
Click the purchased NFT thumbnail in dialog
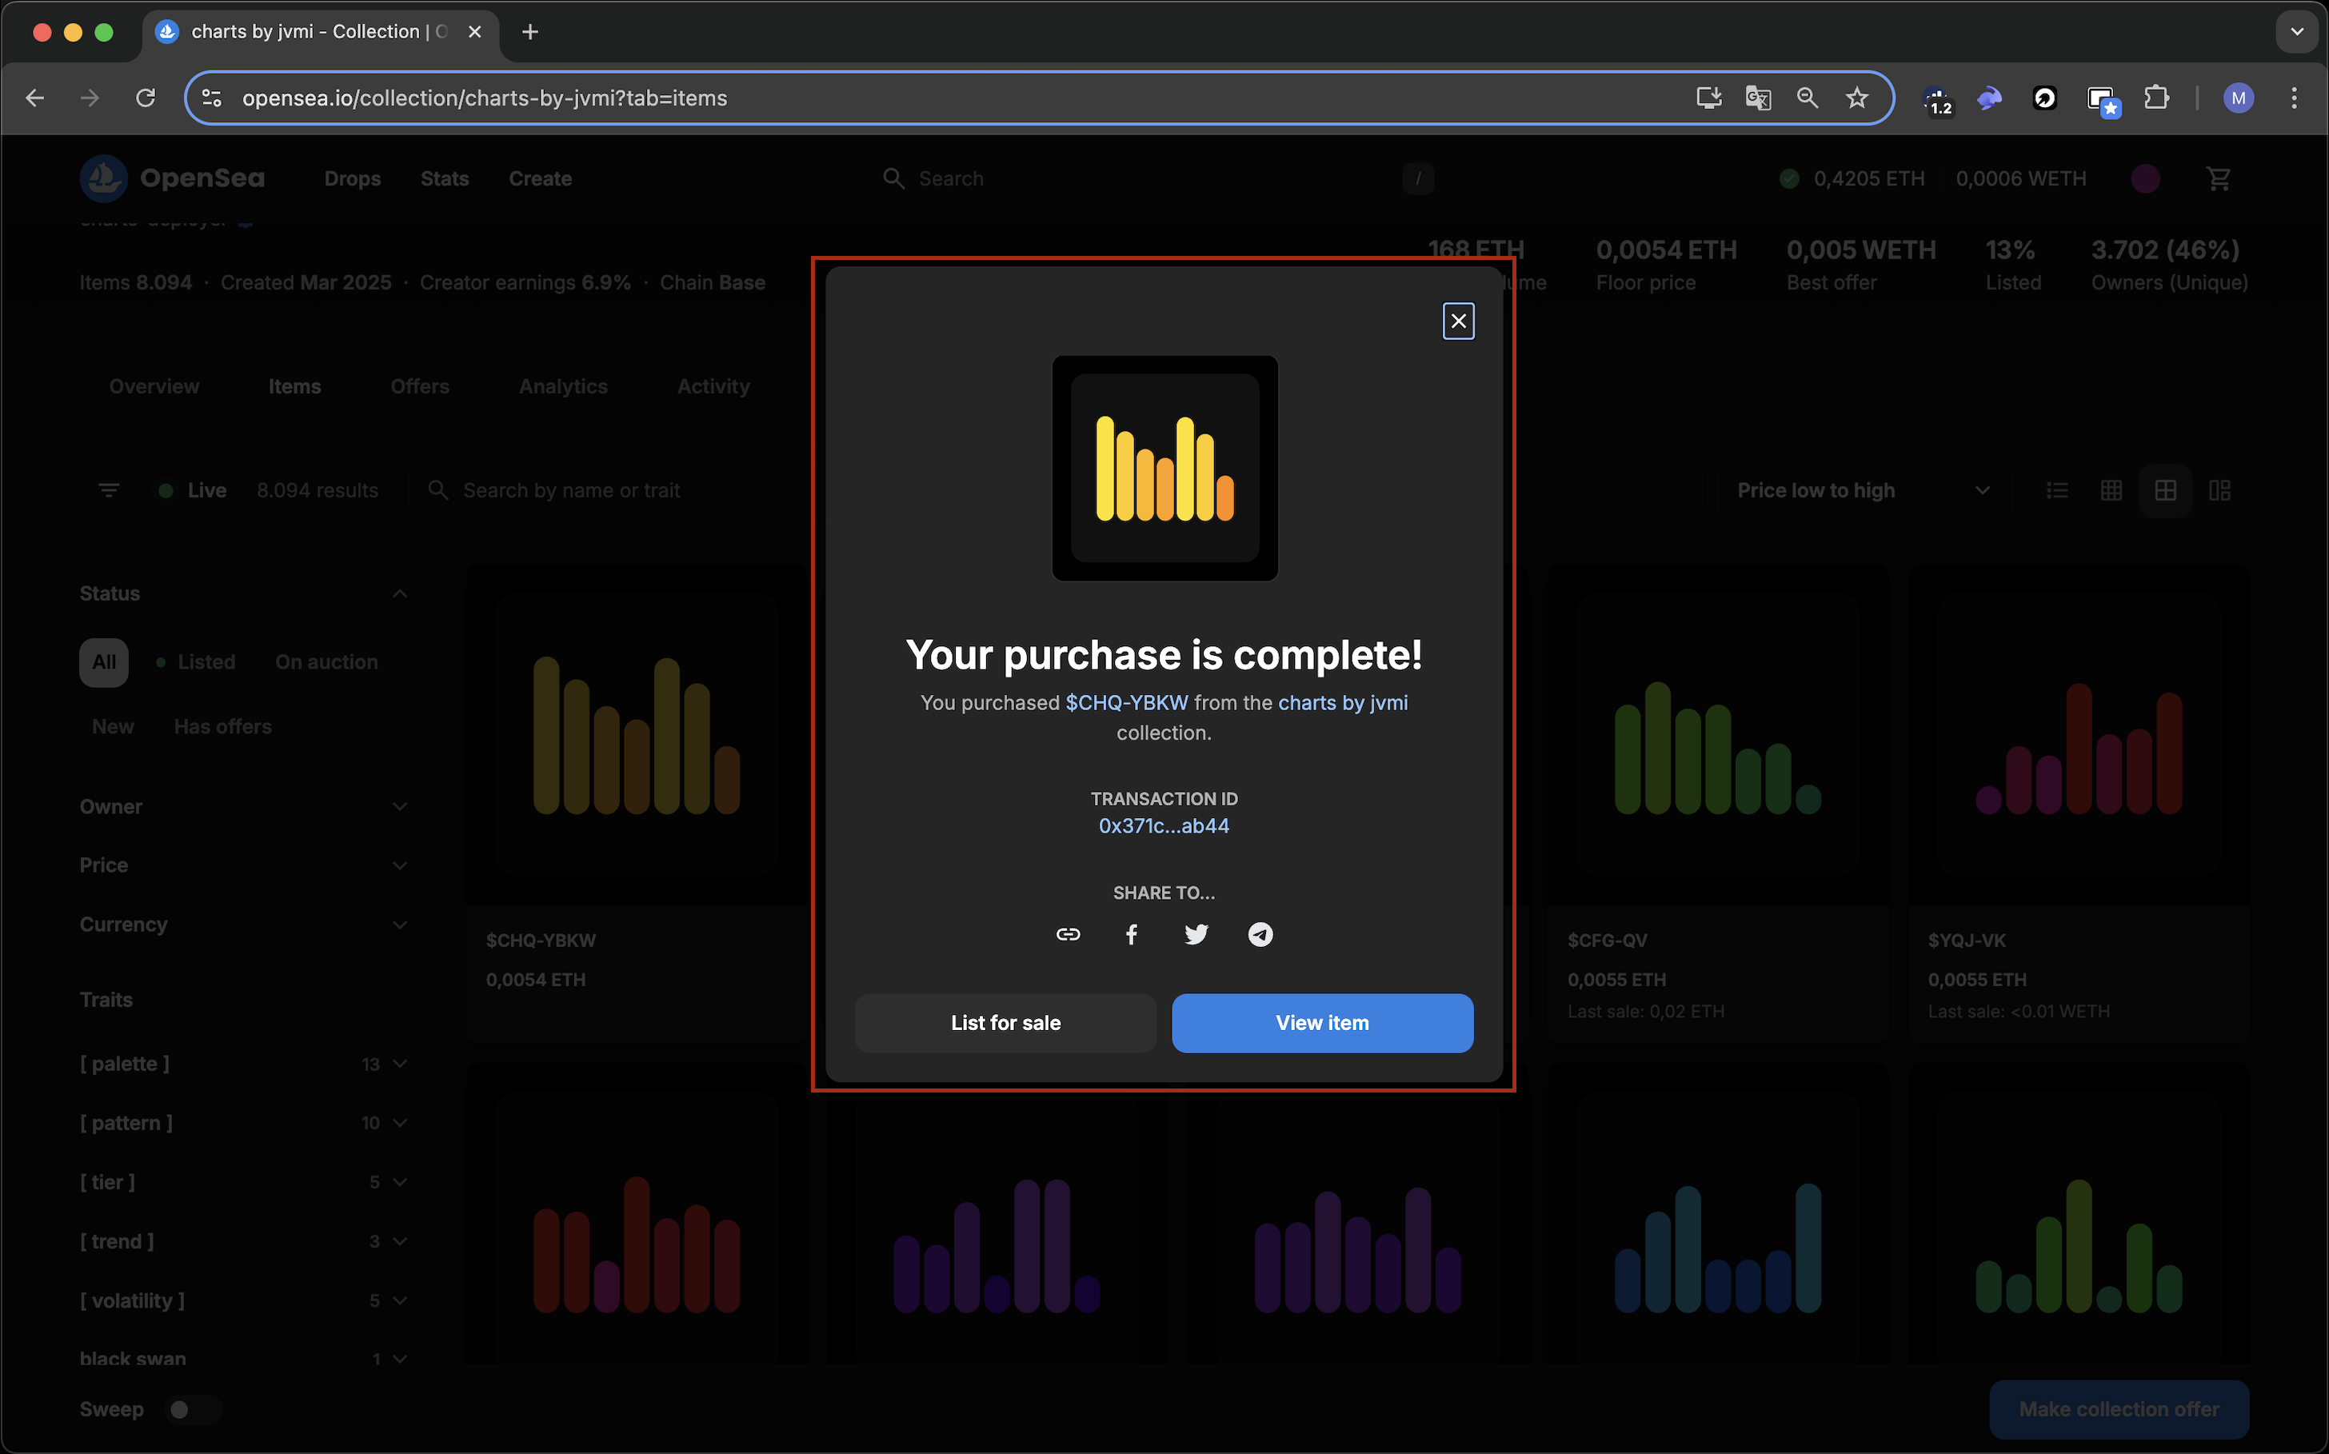(x=1164, y=469)
